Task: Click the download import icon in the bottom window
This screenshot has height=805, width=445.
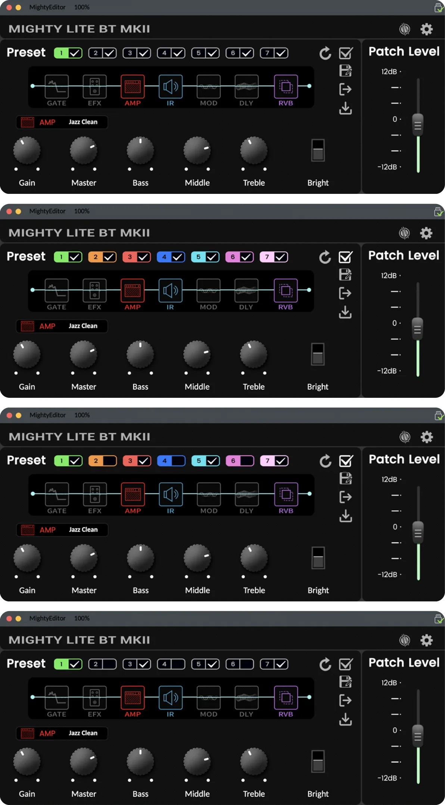Action: [345, 719]
